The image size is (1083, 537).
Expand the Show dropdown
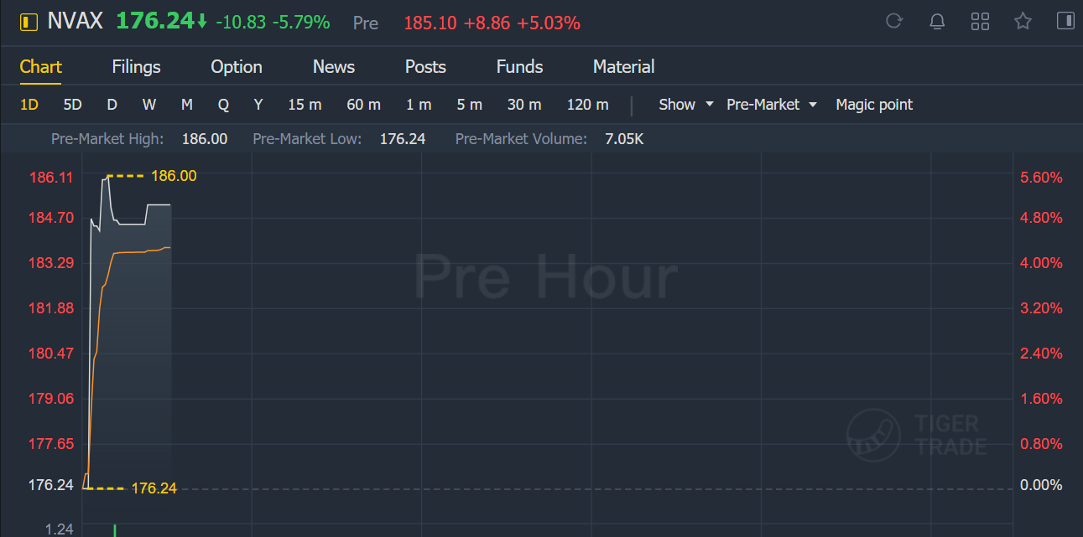click(x=685, y=105)
